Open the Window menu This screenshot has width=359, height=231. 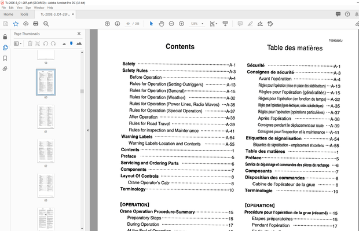[39, 8]
